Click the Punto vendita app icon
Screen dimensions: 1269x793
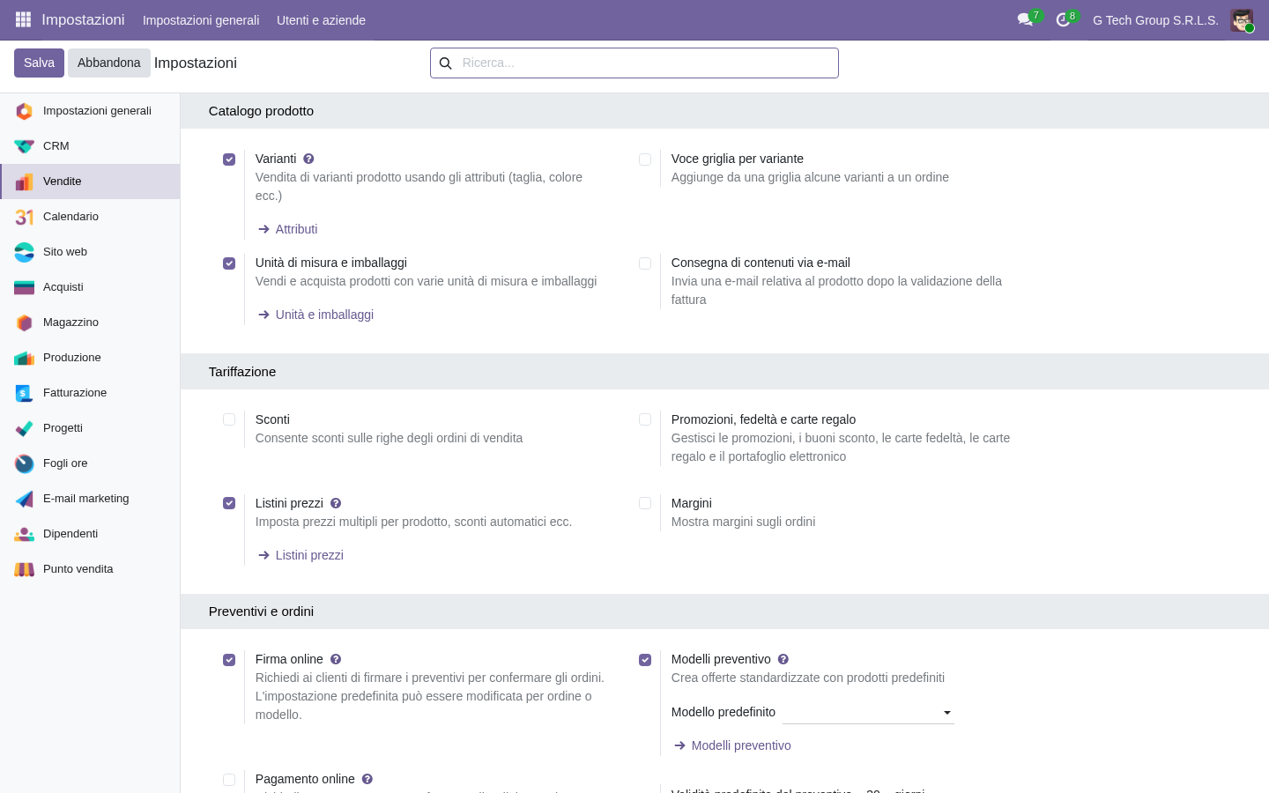(x=25, y=569)
